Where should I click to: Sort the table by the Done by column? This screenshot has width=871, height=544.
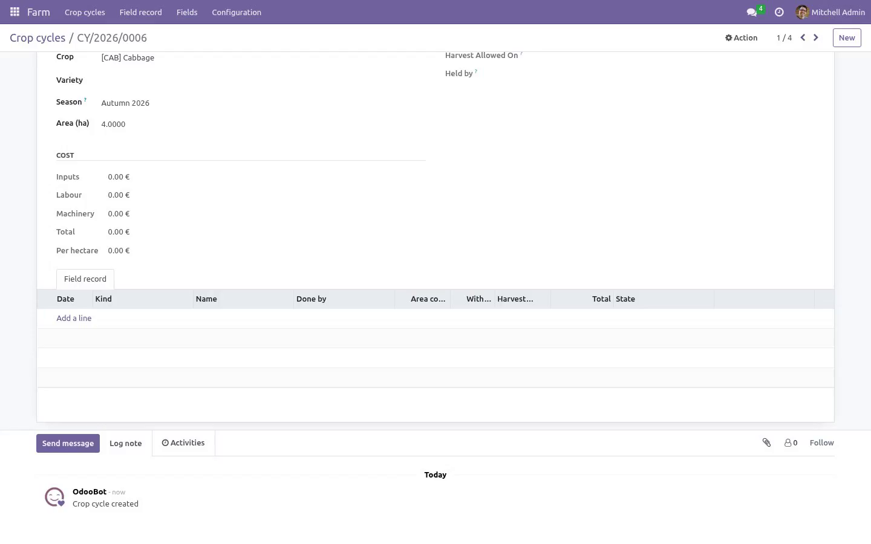click(x=344, y=299)
